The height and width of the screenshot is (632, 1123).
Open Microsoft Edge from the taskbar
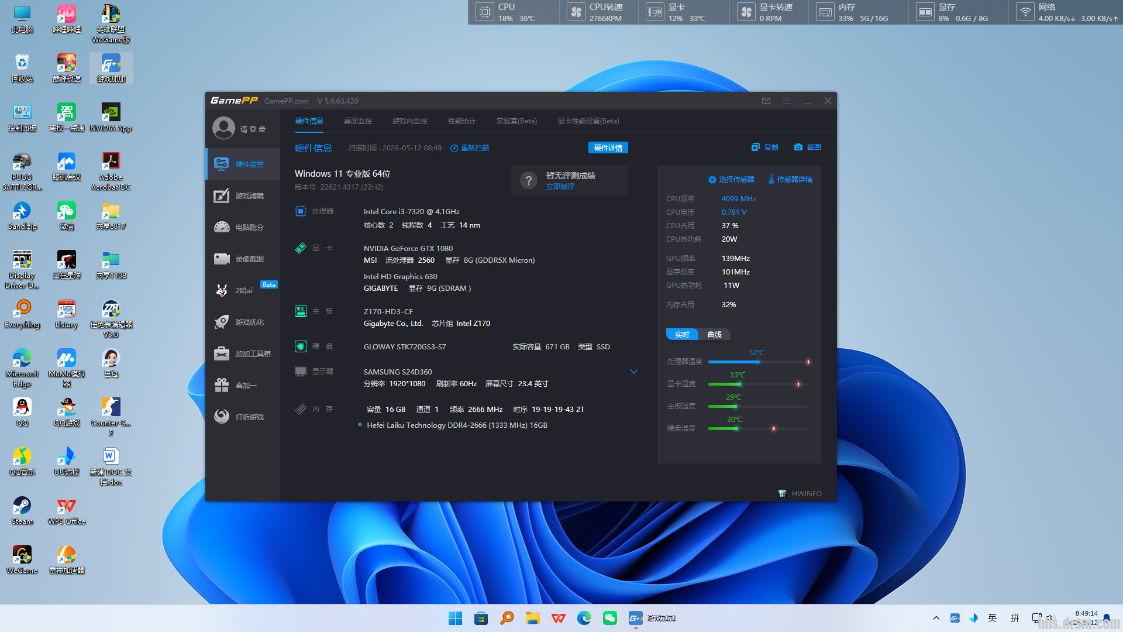click(584, 618)
